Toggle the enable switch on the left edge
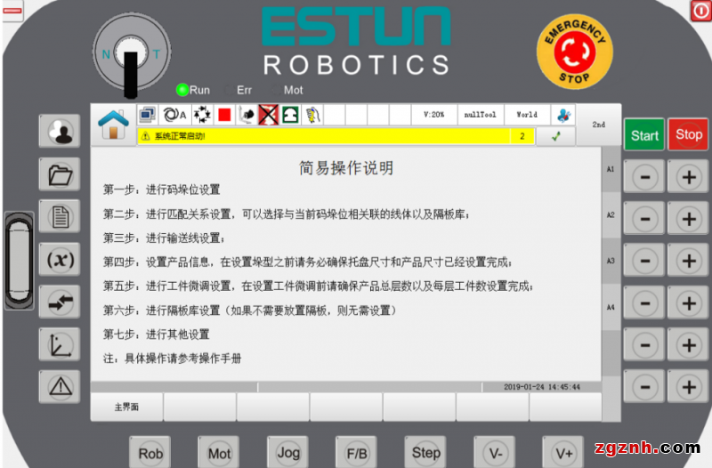This screenshot has height=468, width=712. coord(19,261)
